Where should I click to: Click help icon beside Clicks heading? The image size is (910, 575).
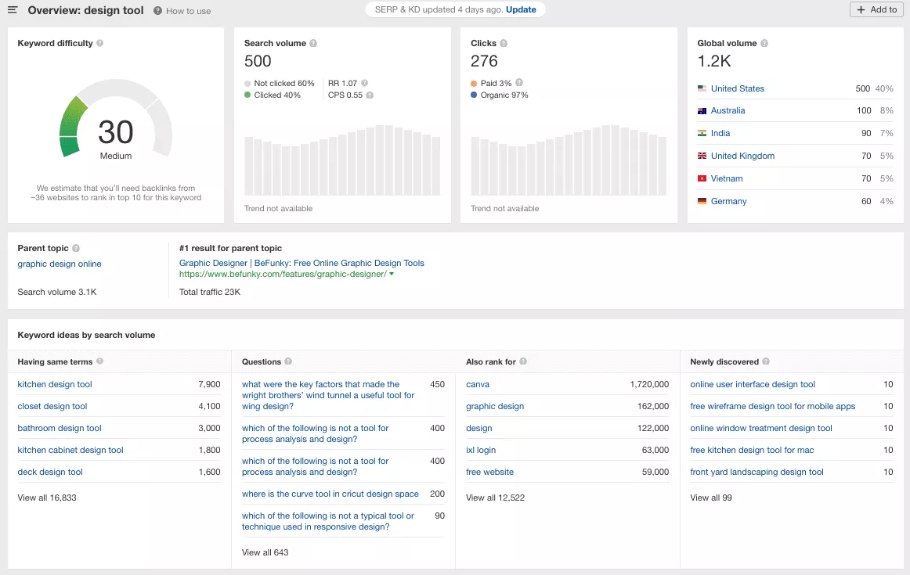point(504,44)
